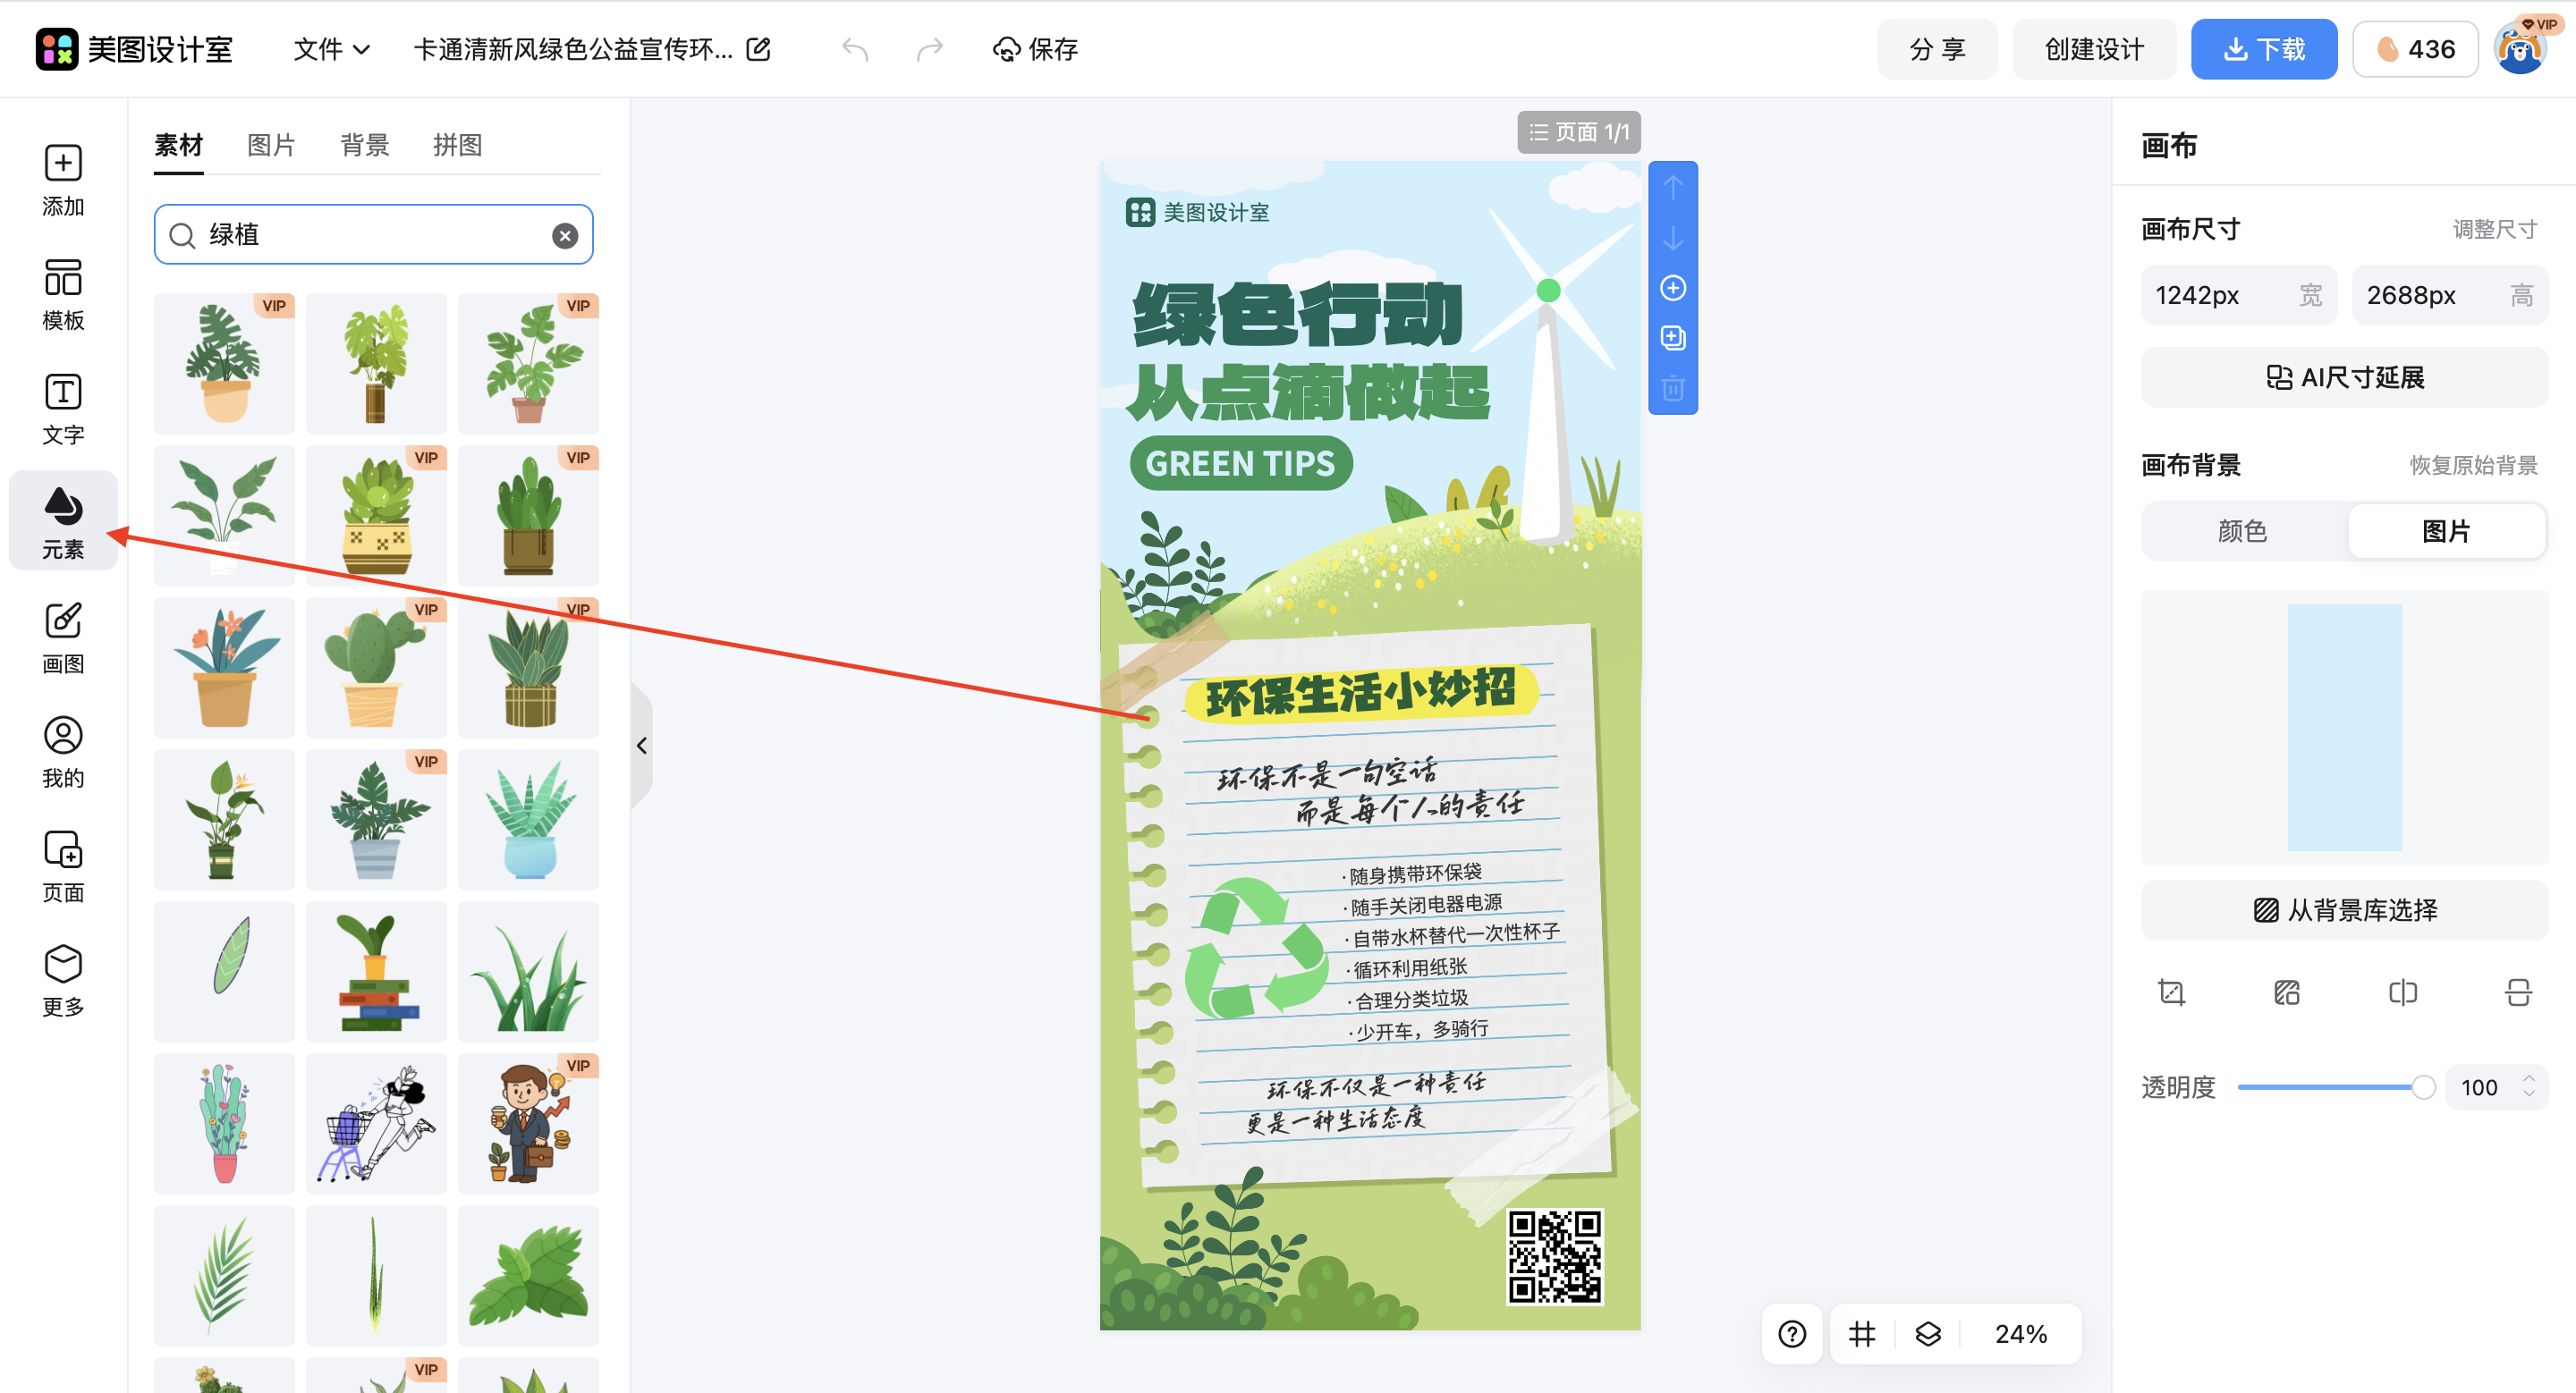Switch to the 背景 tab in materials panel
The image size is (2576, 1393).
coord(364,145)
